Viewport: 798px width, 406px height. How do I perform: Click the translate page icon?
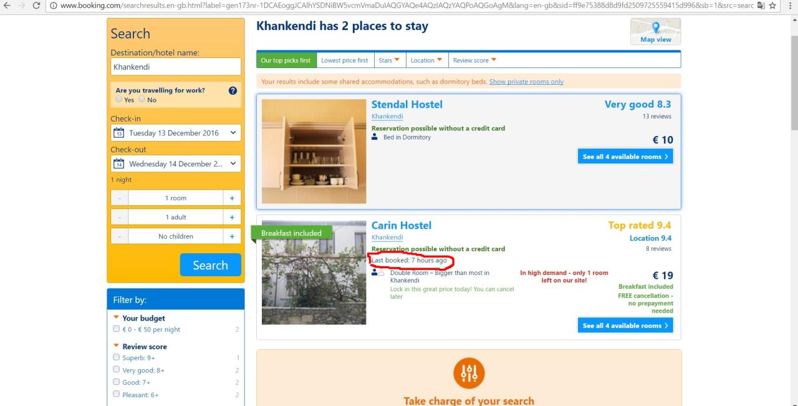click(x=760, y=6)
